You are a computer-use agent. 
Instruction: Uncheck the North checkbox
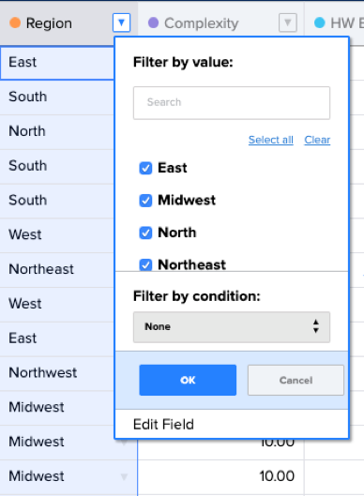pyautogui.click(x=145, y=233)
